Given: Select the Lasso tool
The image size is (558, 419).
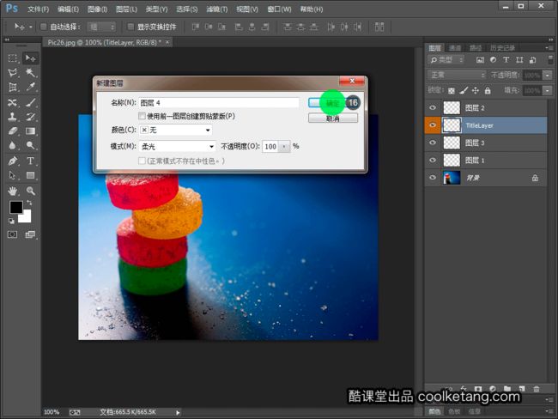Looking at the screenshot, I should (13, 73).
